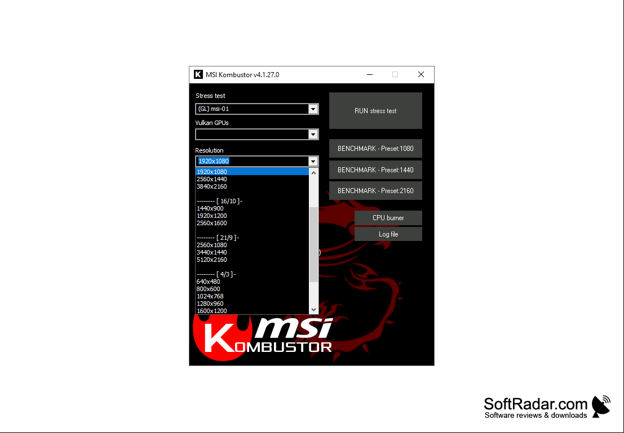
Task: Choose 5120x2160 ultrawide resolution
Action: [x=252, y=260]
